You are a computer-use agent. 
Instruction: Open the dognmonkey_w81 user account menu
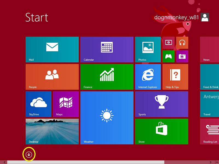point(176,17)
